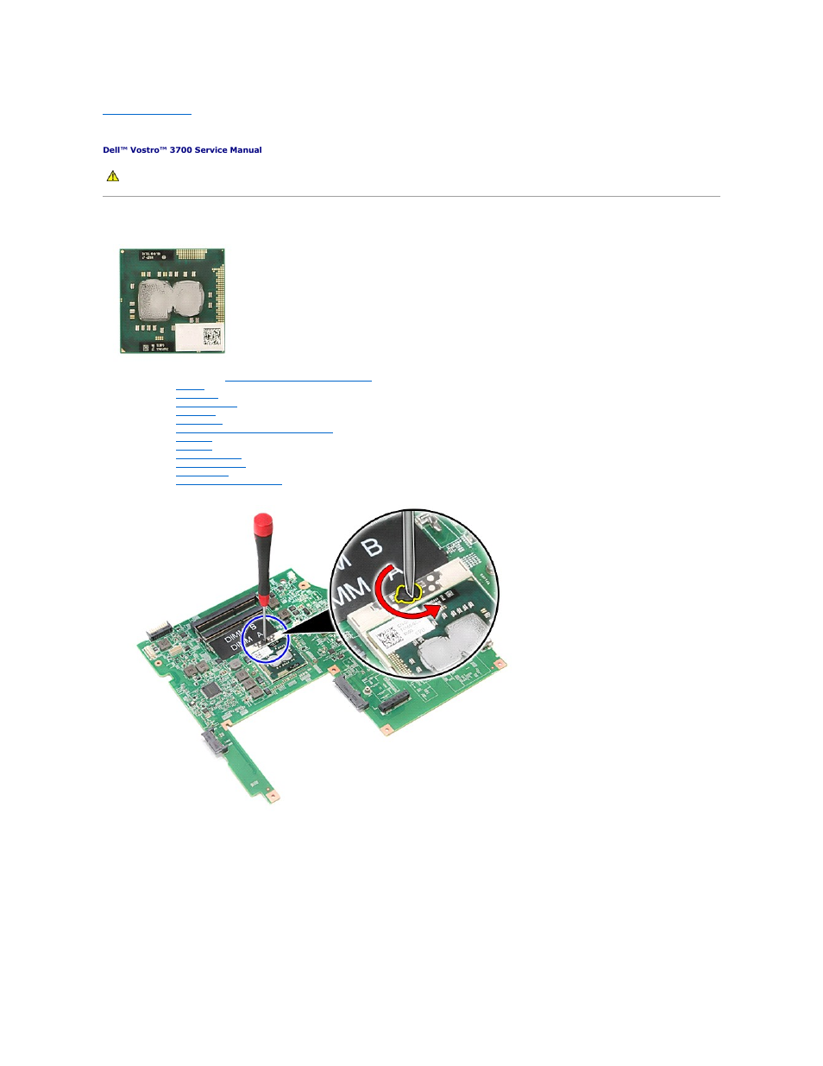This screenshot has height=1066, width=823.
Task: Click the processor chip photo
Action: (173, 301)
